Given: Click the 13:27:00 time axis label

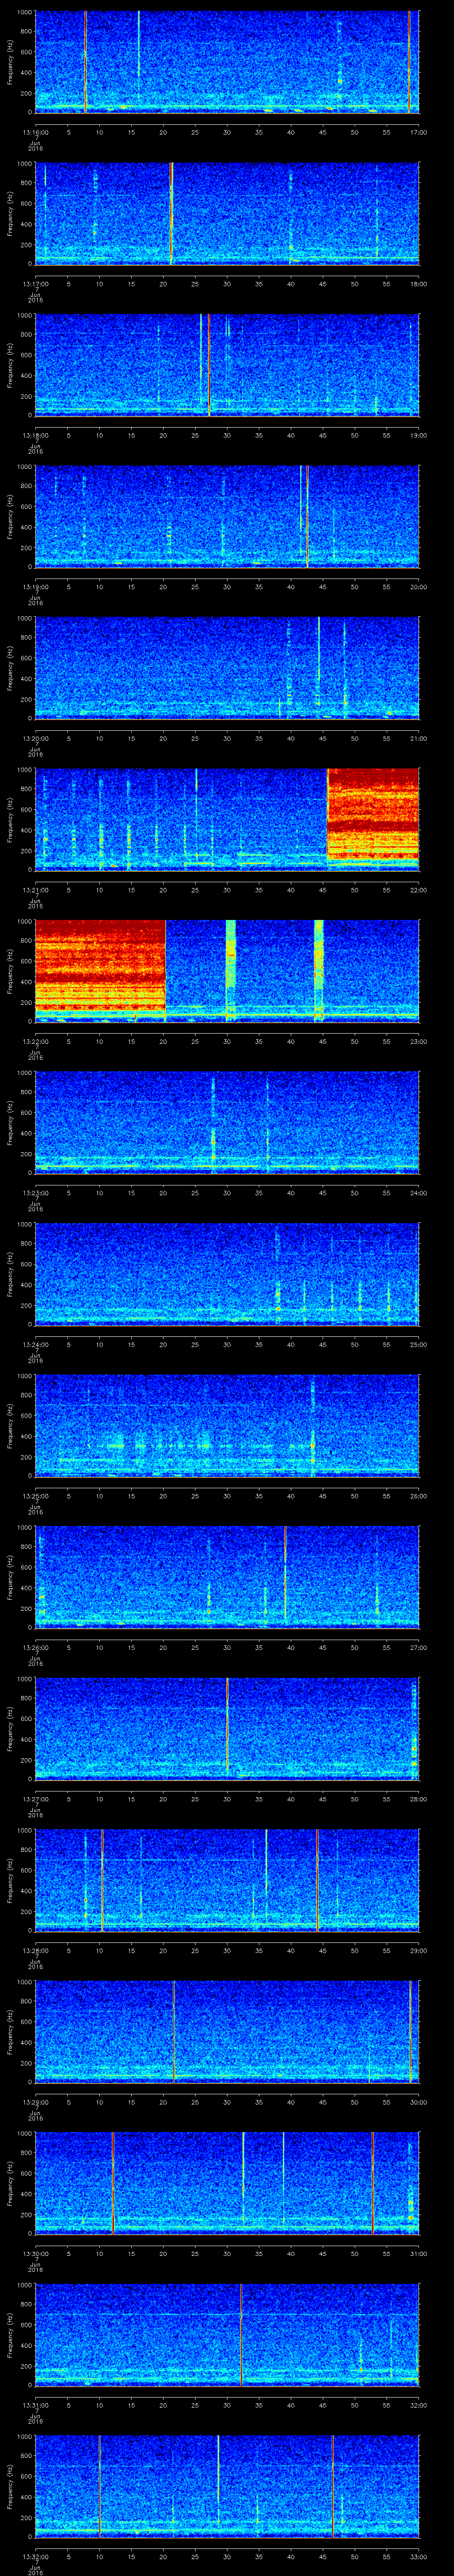Looking at the screenshot, I should coord(36,1798).
